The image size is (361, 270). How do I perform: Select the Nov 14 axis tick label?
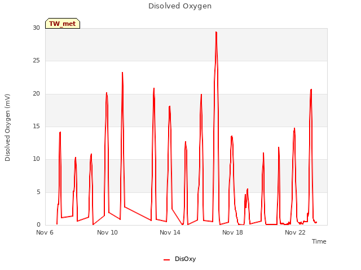[x=170, y=232]
